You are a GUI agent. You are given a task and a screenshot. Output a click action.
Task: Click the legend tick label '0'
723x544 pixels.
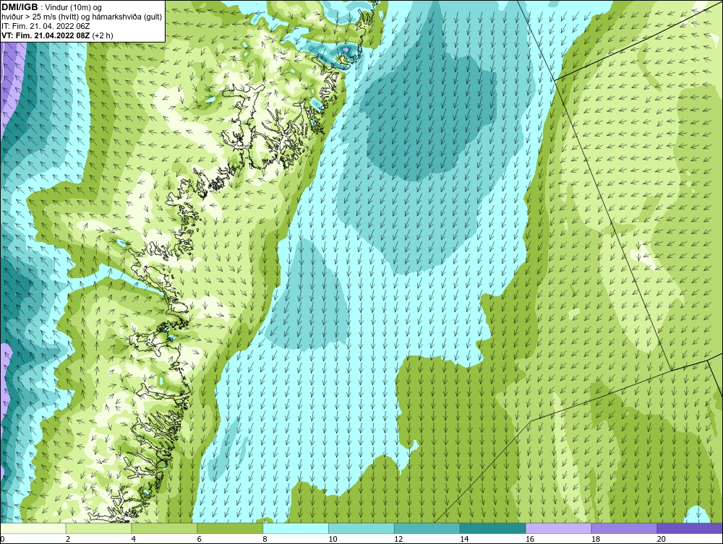tap(2, 539)
